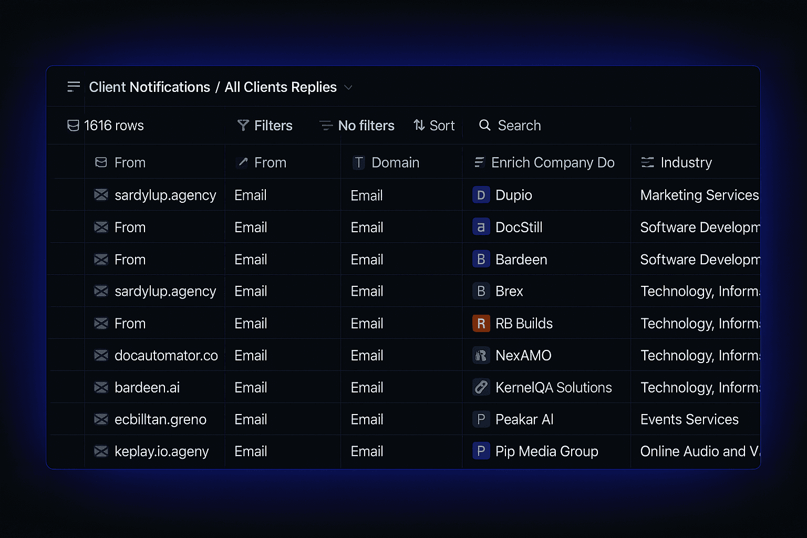Click the NexAMO company logo
Image resolution: width=807 pixels, height=538 pixels.
click(x=481, y=355)
